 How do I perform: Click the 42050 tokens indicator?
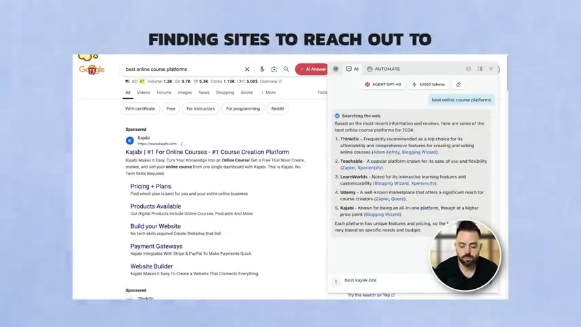[x=429, y=84]
